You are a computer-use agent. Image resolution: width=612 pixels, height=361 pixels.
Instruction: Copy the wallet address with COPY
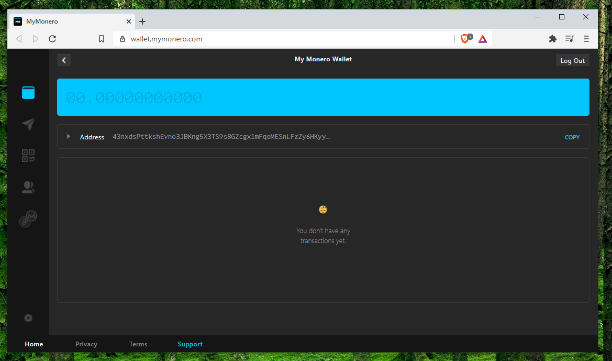[x=572, y=137]
